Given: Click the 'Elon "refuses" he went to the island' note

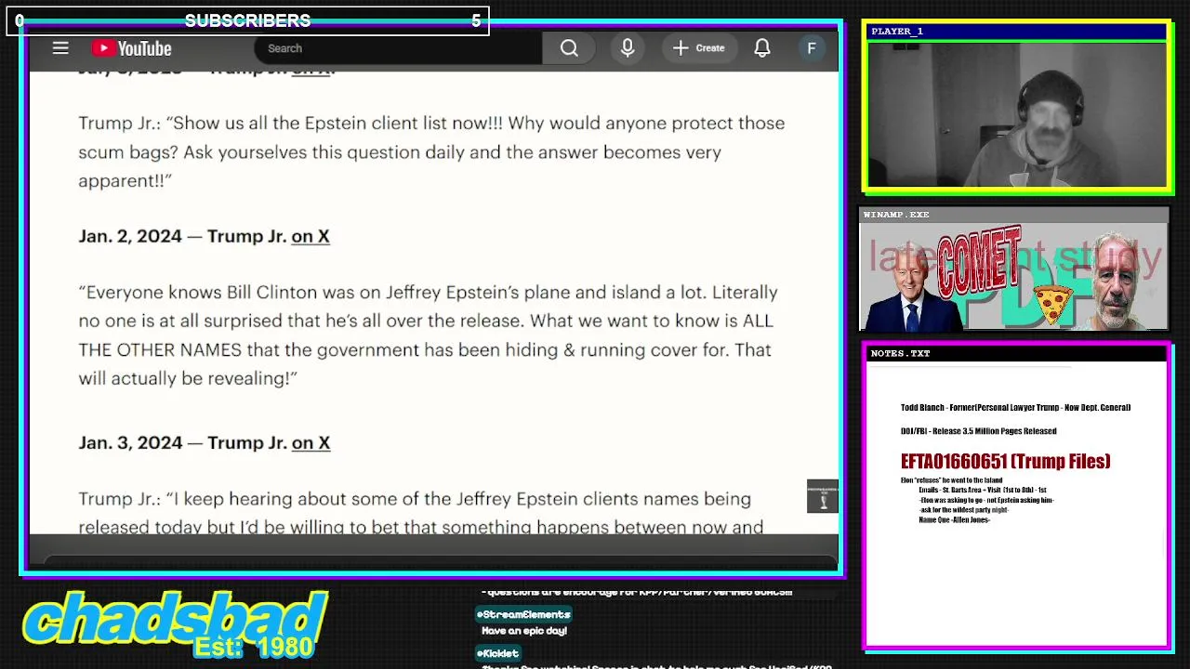Looking at the screenshot, I should pyautogui.click(x=951, y=480).
